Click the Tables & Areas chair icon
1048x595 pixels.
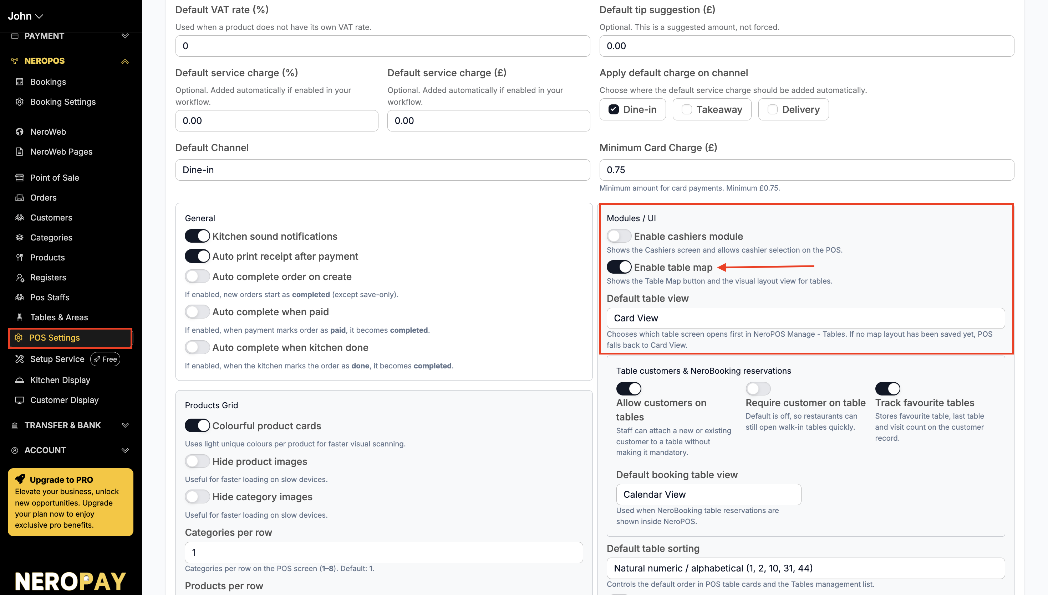(19, 317)
